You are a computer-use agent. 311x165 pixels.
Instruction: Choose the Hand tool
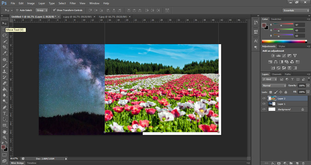pos(5,131)
